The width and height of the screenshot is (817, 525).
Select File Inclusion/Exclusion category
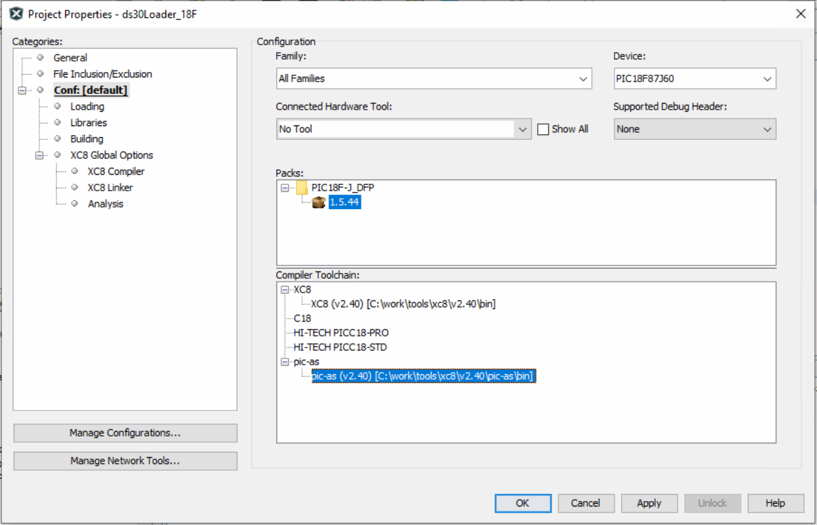pos(102,74)
